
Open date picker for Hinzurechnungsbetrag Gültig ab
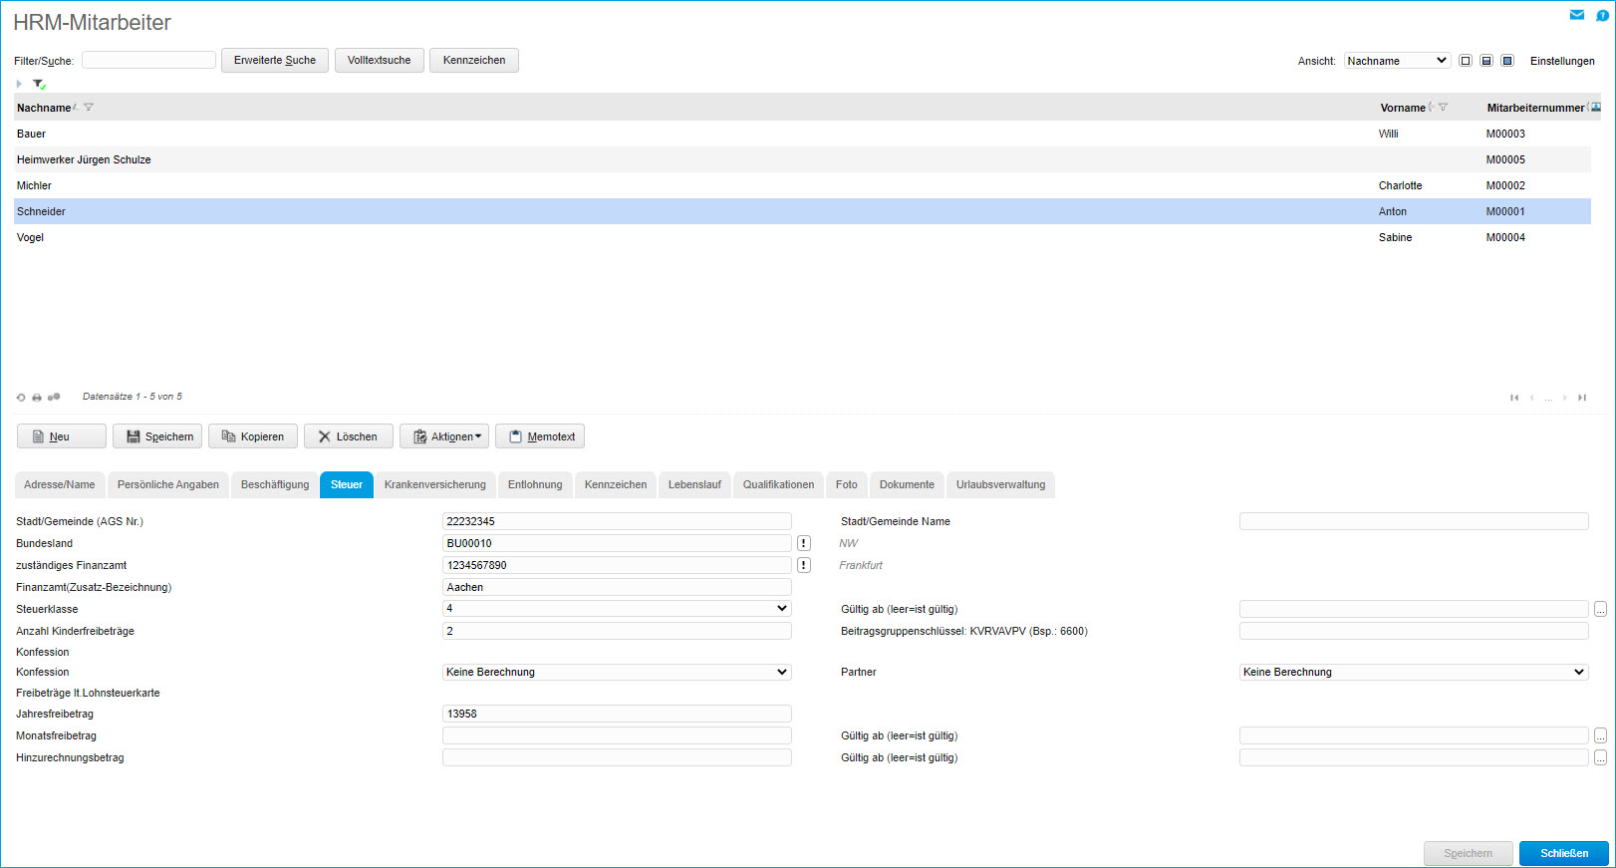click(x=1600, y=757)
